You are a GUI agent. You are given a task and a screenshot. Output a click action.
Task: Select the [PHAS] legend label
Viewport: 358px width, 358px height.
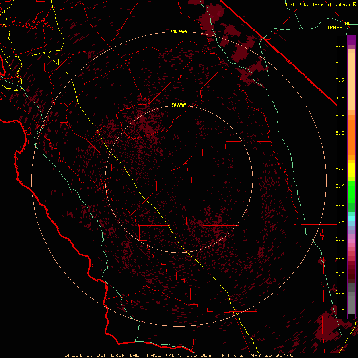(x=336, y=27)
